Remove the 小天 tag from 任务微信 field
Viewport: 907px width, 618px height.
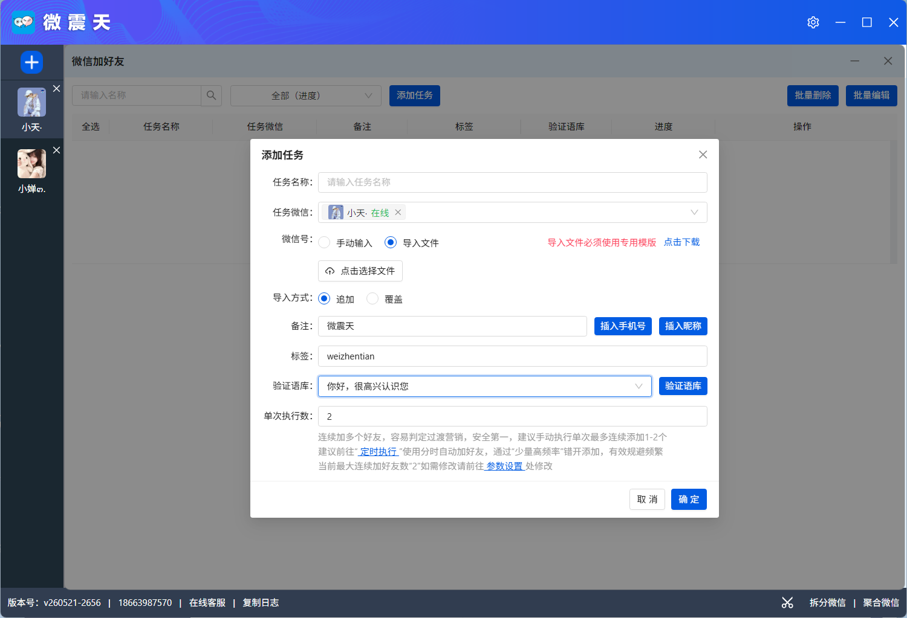tap(398, 212)
